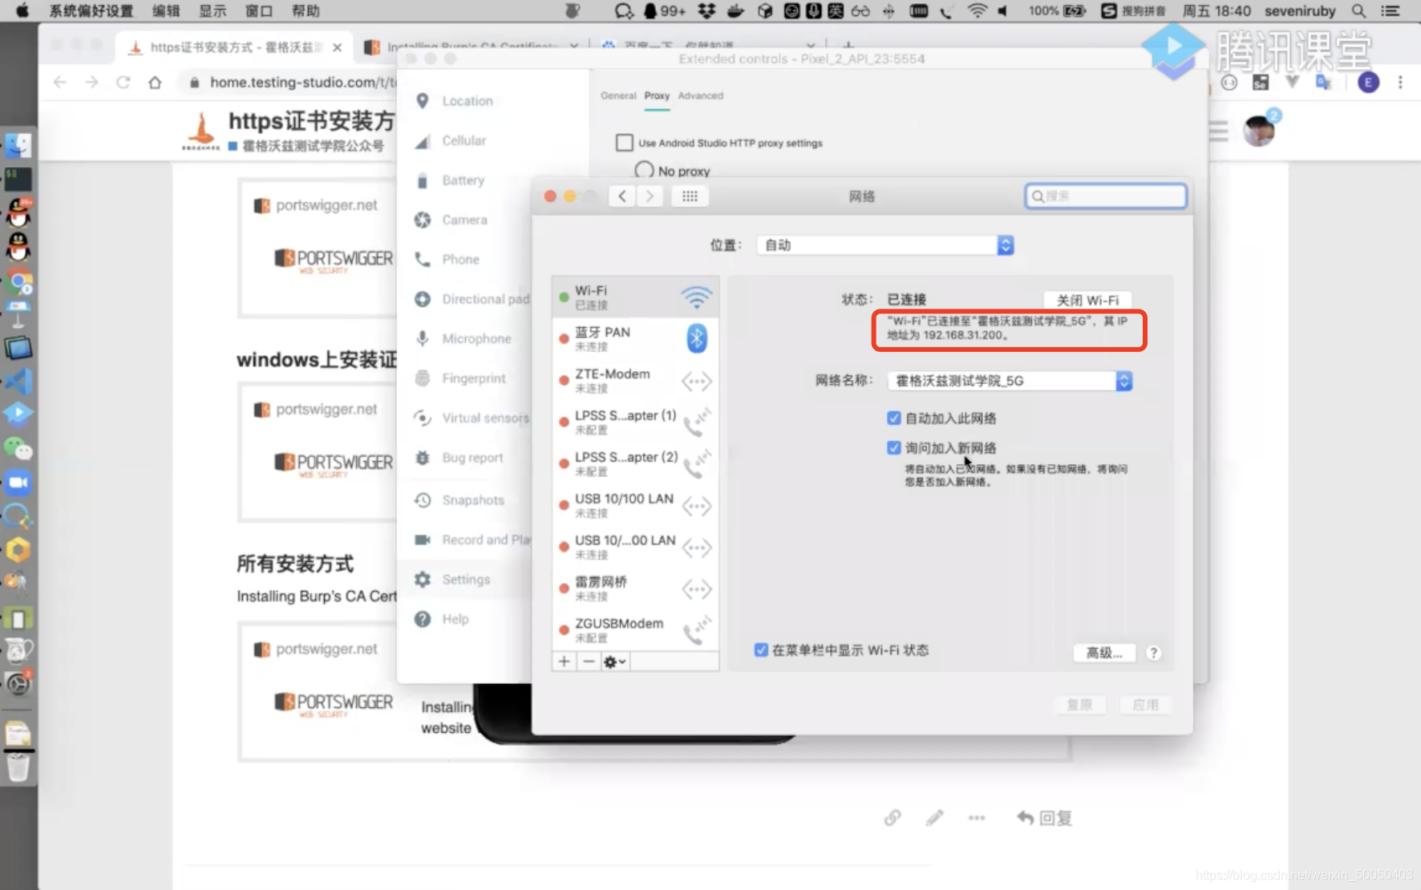This screenshot has height=890, width=1421.
Task: Go back in Network preferences window
Action: click(x=622, y=196)
